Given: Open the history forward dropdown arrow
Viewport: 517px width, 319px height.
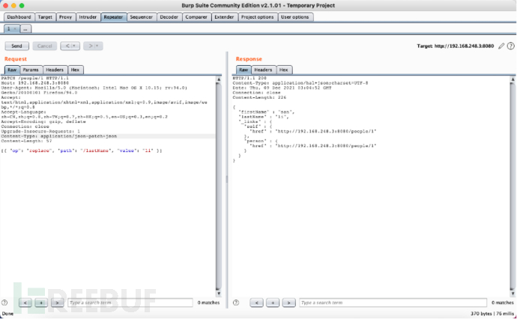Looking at the screenshot, I should pos(97,46).
